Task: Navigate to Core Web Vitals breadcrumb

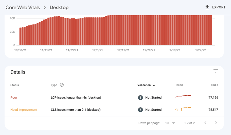Action: (x=23, y=7)
